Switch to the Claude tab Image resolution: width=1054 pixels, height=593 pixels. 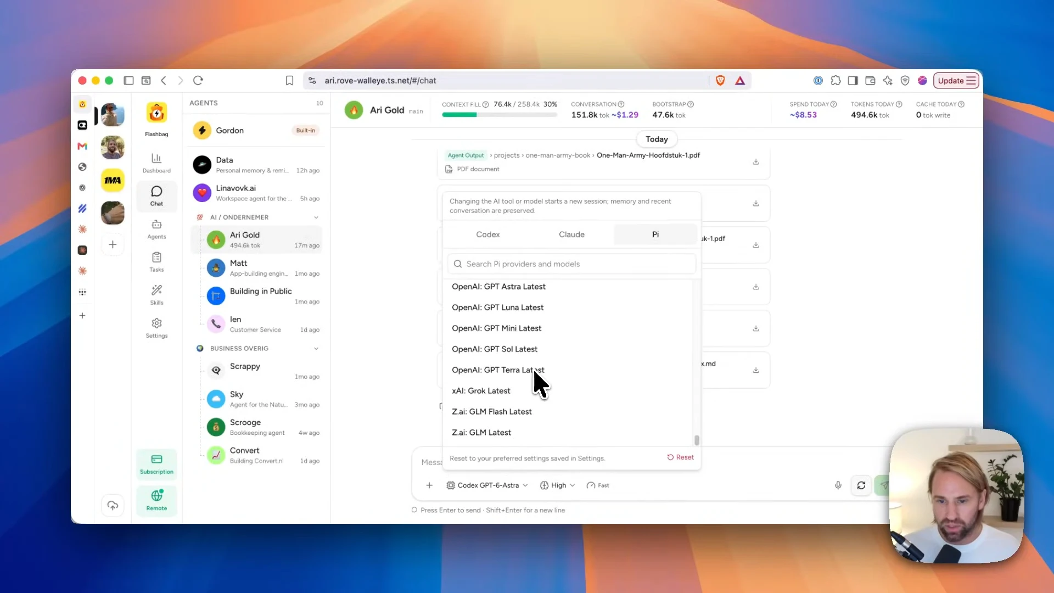(x=571, y=234)
